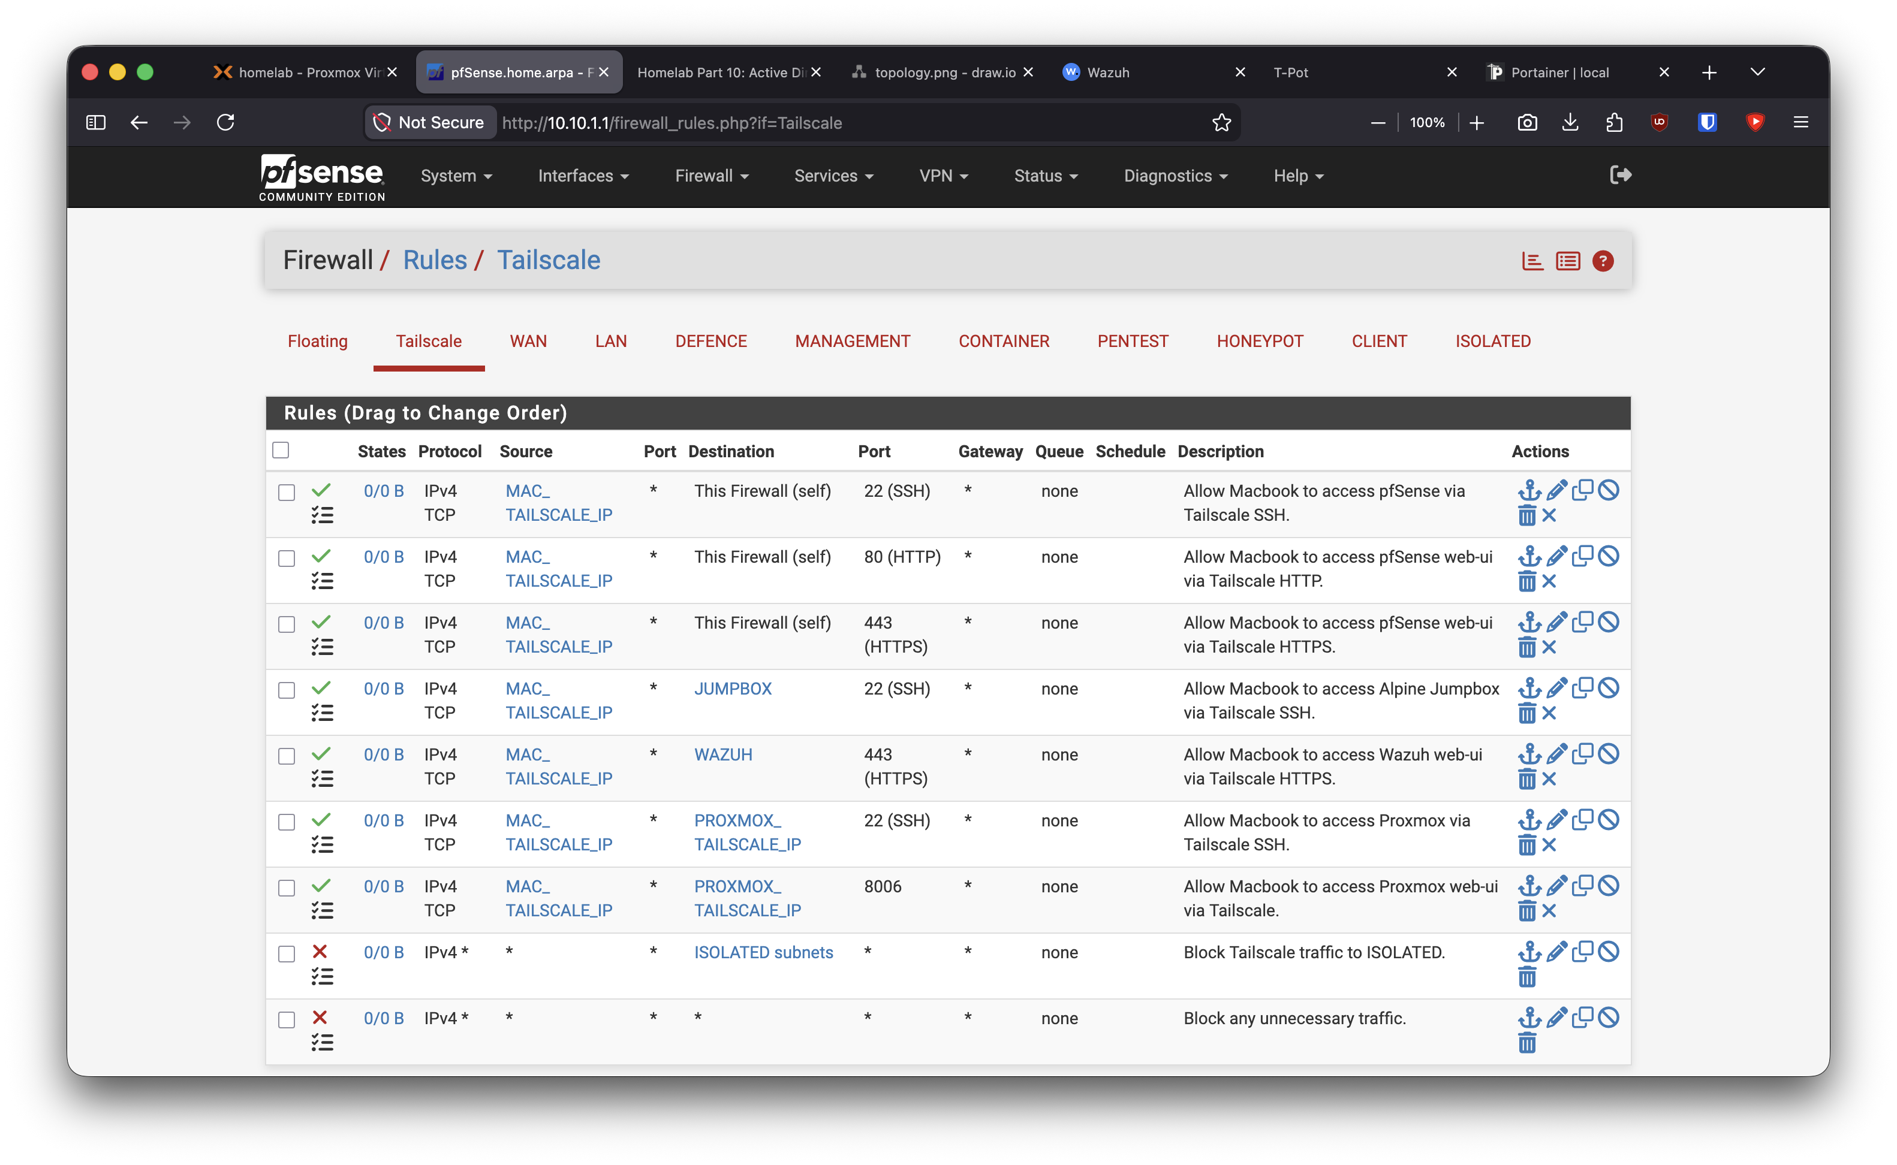Click the Rules breadcrumb link
This screenshot has width=1897, height=1165.
click(x=435, y=259)
